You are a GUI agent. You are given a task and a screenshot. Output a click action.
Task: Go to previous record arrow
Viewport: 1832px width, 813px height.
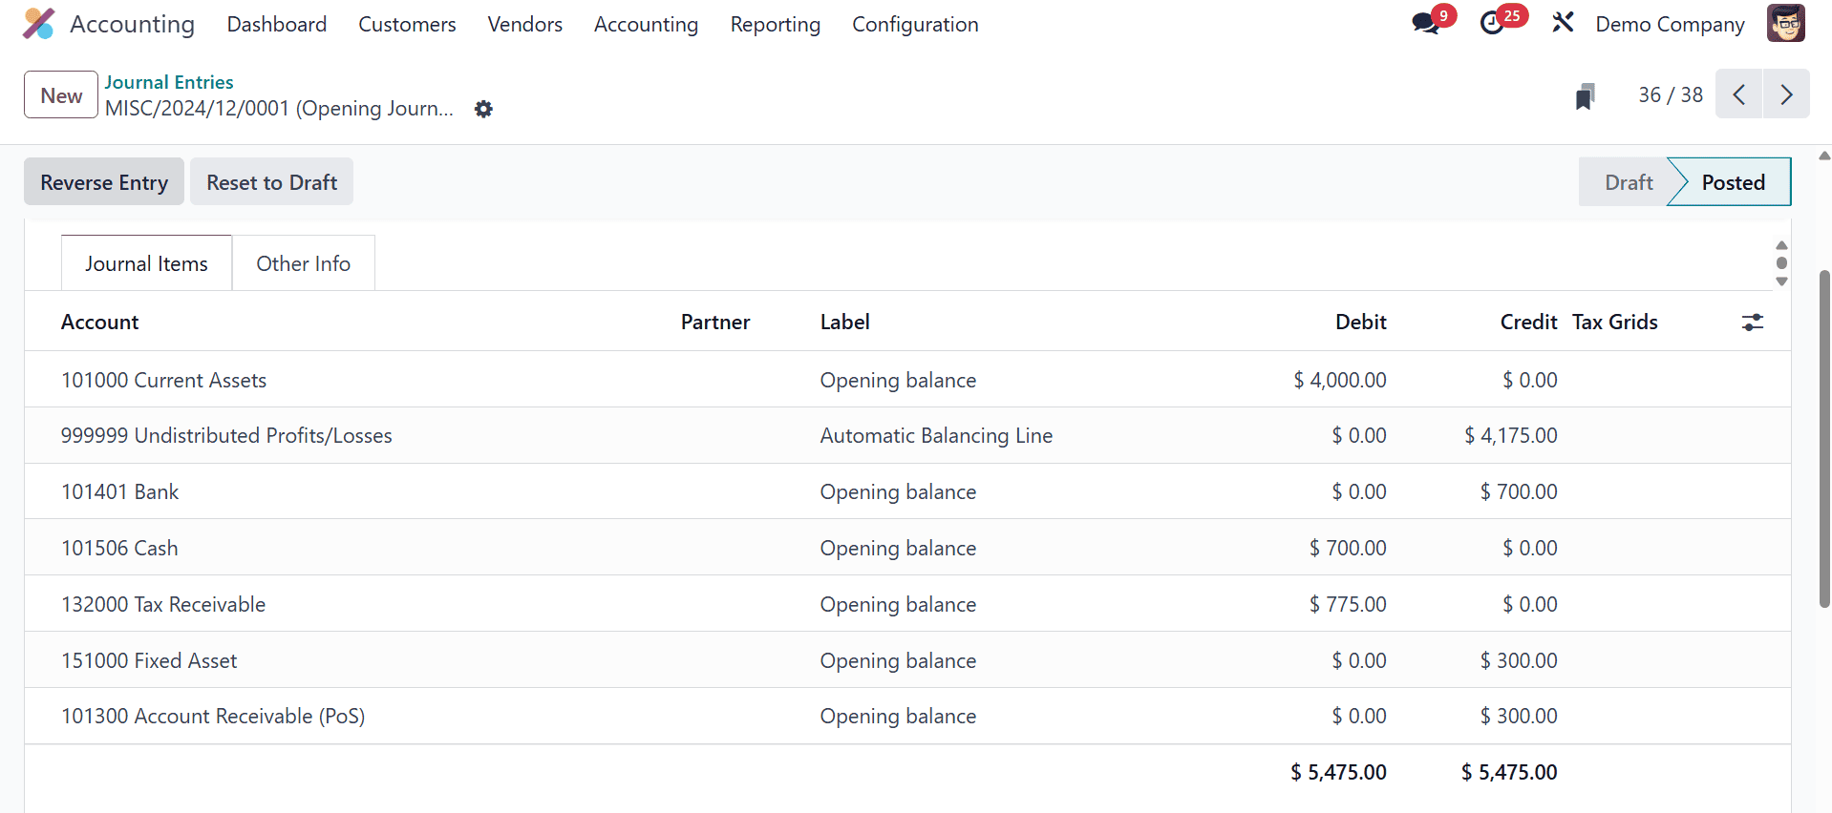click(x=1739, y=94)
